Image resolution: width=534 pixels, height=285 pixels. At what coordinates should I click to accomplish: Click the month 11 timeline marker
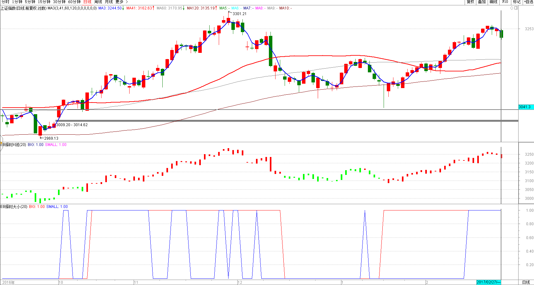click(136, 282)
